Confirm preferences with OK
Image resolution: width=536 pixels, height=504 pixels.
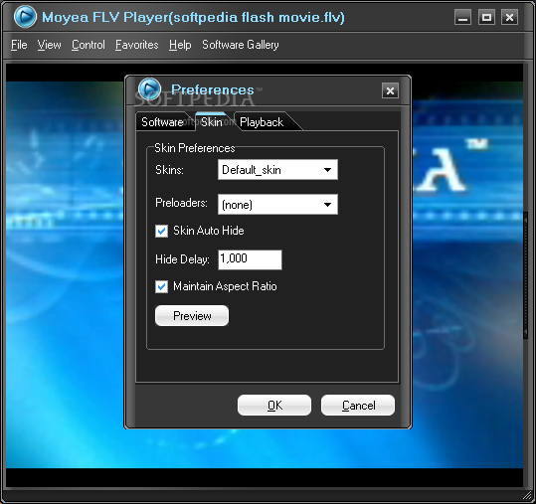274,406
